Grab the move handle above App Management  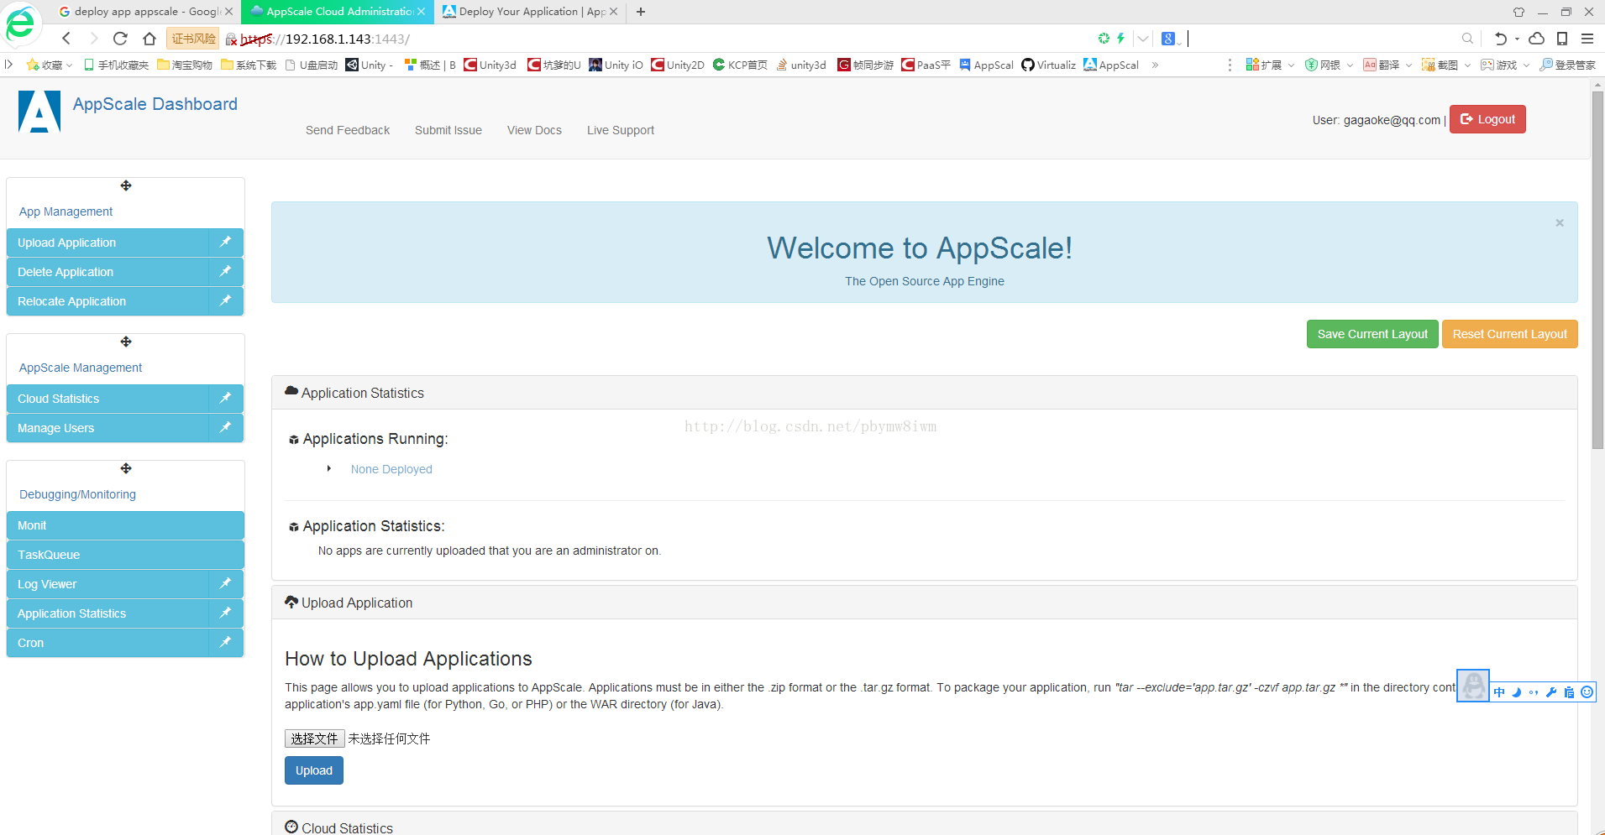click(x=126, y=185)
